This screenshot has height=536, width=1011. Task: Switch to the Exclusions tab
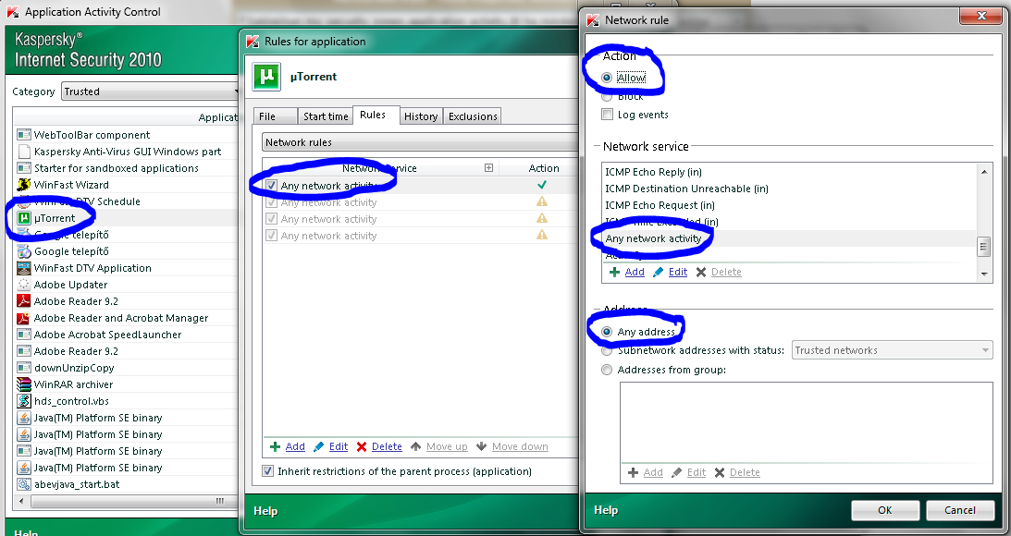[472, 116]
